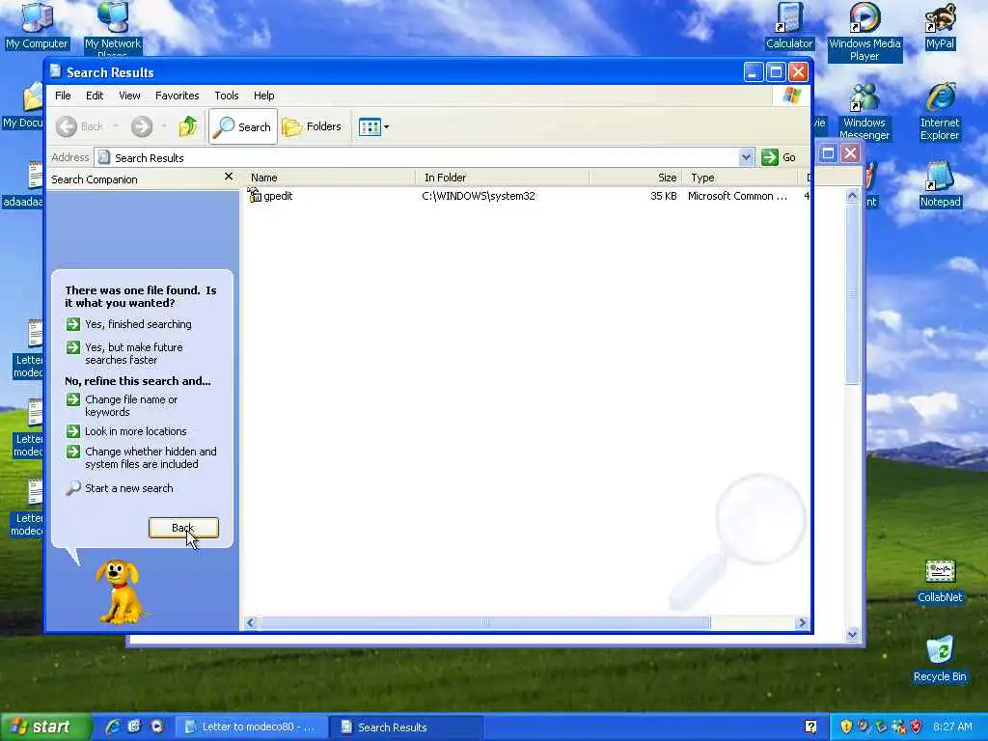Click Start a new search

tap(120, 487)
